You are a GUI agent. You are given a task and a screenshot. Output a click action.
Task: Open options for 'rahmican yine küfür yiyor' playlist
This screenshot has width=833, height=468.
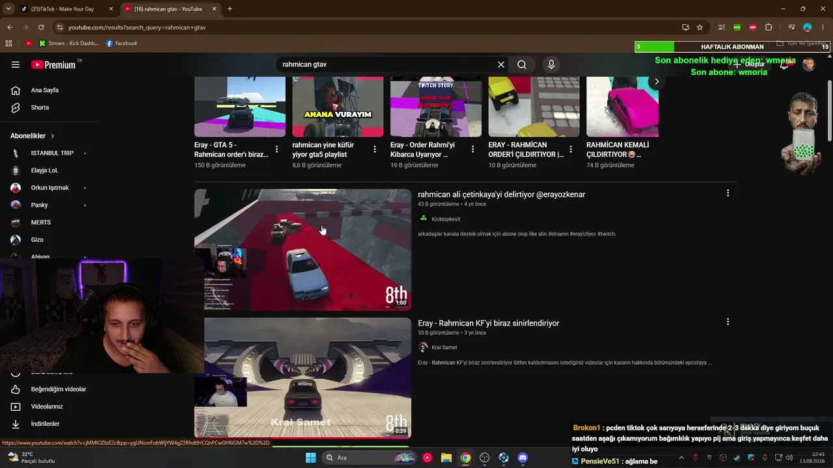pyautogui.click(x=375, y=149)
